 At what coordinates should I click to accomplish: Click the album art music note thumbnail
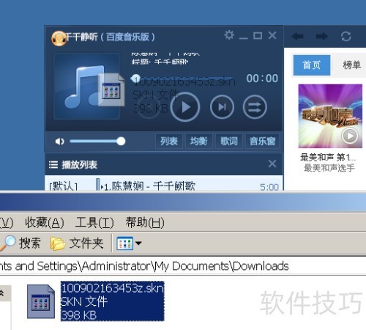87,86
